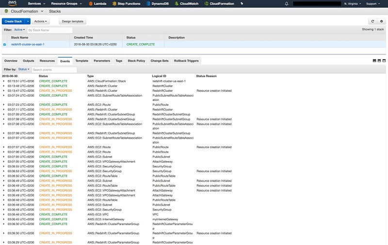
Task: Click the Status Reason events column header
Action: (x=207, y=76)
